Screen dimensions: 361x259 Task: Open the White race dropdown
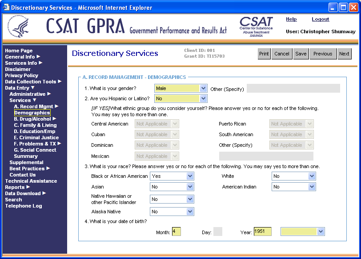(x=293, y=176)
